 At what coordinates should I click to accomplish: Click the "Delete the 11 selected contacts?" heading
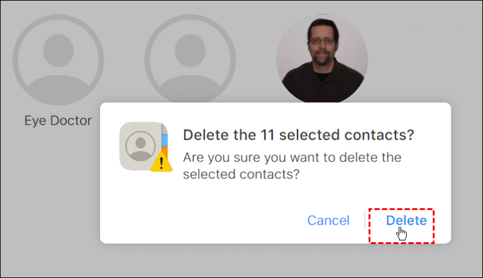[x=301, y=135]
